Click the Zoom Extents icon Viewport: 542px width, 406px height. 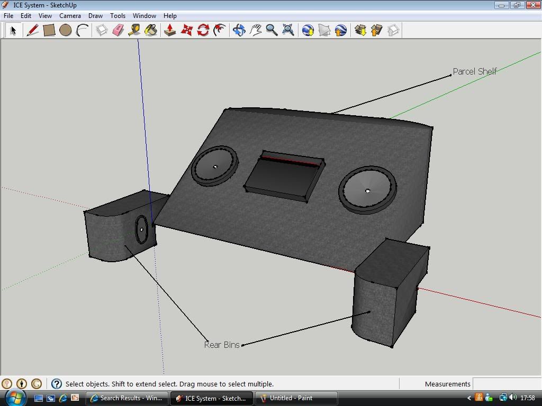288,30
